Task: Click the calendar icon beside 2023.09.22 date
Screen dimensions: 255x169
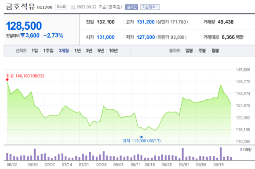Action: 73,7
